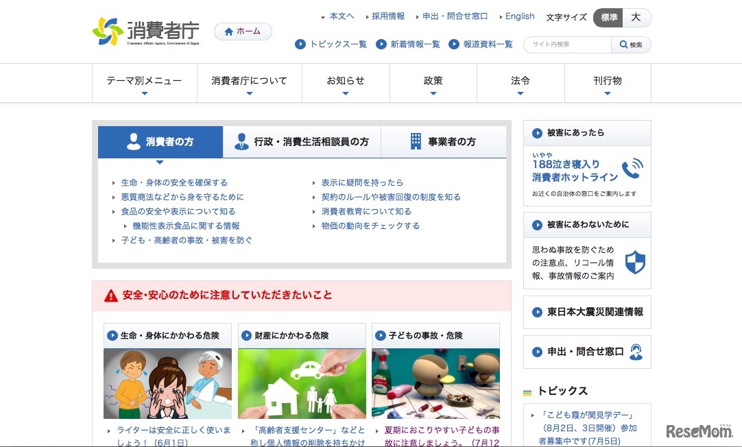742x447 pixels.
Task: Click arrow icon beside 生命・身体にかかわる危険
Action: coord(112,336)
